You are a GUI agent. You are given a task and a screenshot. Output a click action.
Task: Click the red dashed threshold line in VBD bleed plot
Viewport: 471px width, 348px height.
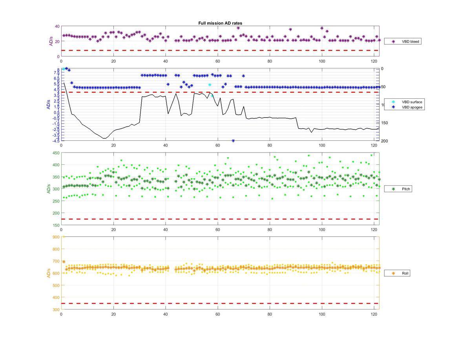[220, 50]
